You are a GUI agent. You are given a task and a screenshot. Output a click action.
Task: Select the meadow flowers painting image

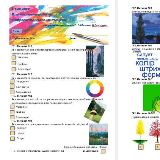[x=98, y=134]
